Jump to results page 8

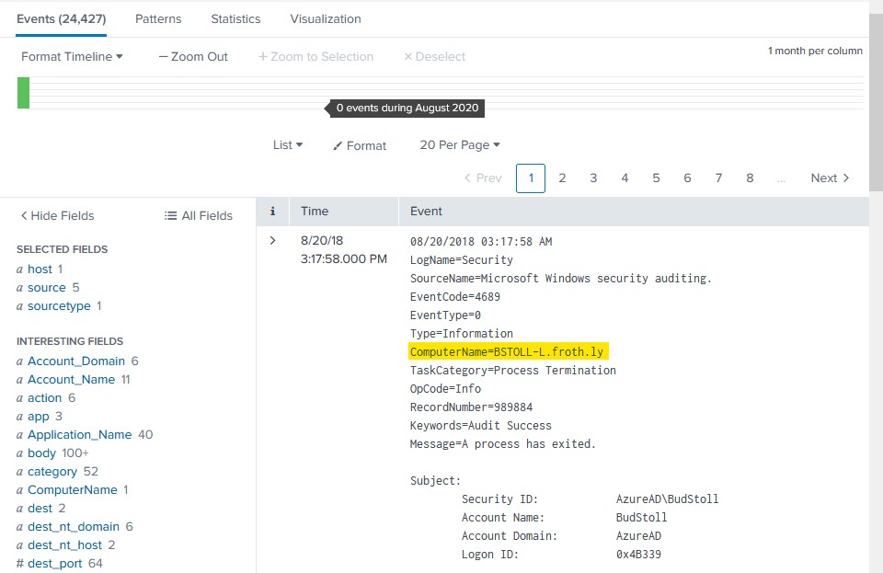[x=750, y=178]
